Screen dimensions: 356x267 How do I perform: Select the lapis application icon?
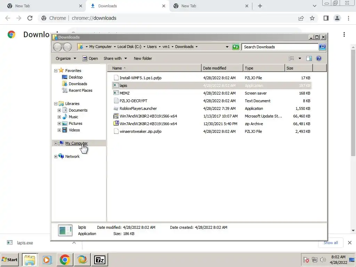coord(116,86)
